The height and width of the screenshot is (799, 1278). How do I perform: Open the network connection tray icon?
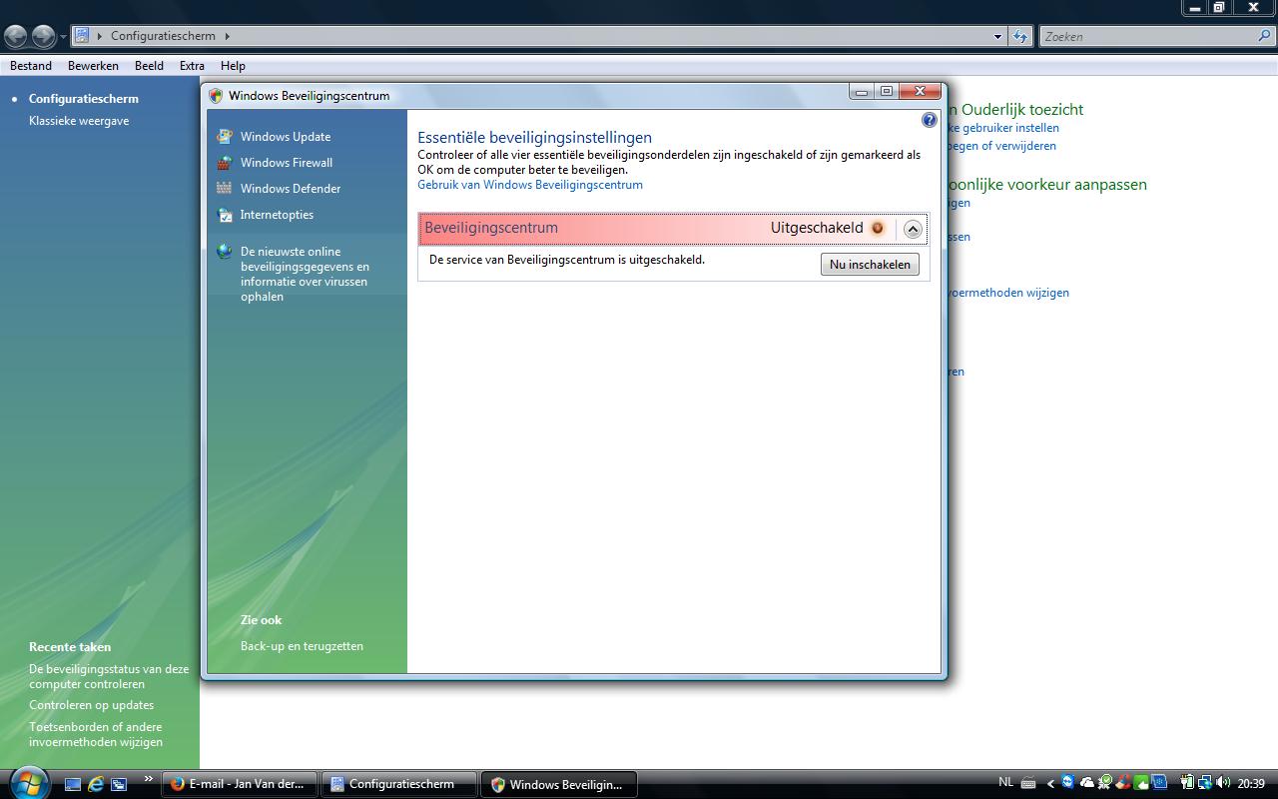[x=1206, y=782]
